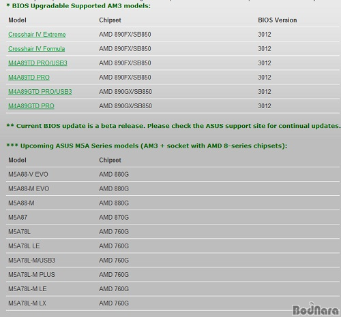Select the 'AMD 870G' chipset cell
Screen dimensions: 341x317
pos(114,217)
